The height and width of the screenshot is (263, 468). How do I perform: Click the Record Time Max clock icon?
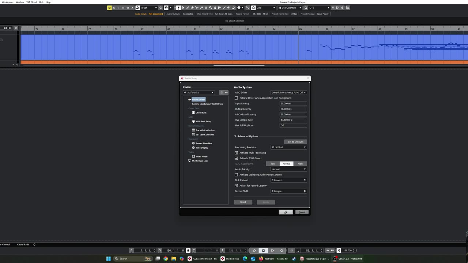193,143
